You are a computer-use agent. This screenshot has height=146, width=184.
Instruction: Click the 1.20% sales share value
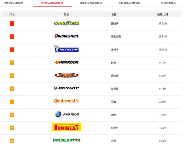tap(163, 128)
